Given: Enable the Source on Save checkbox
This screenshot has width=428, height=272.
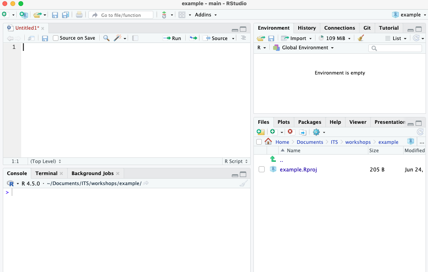Looking at the screenshot, I should point(56,38).
